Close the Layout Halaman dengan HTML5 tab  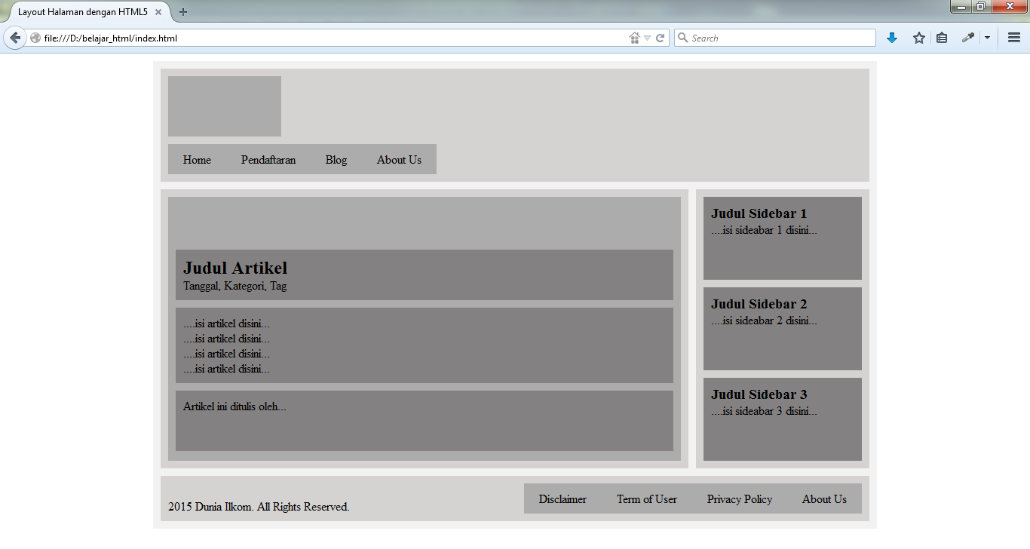pos(158,12)
